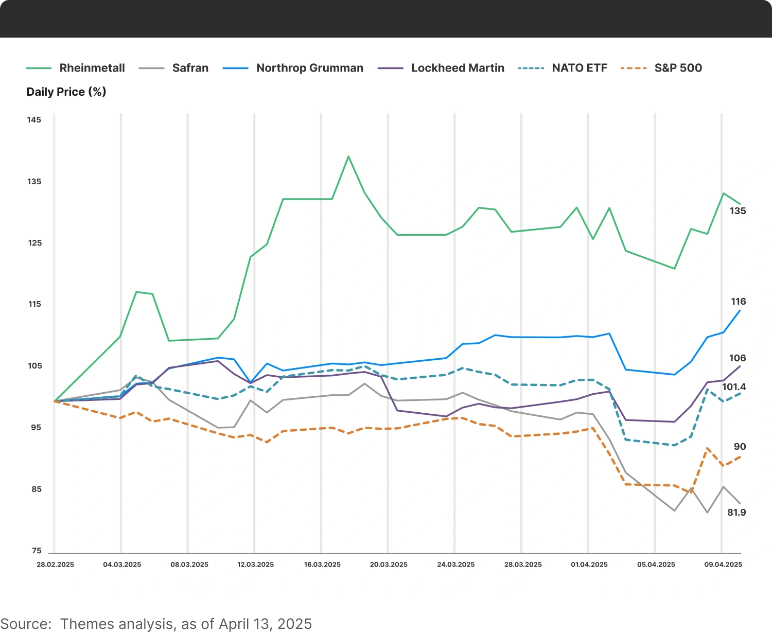Click the gray Safran legend line swatch

(x=152, y=68)
